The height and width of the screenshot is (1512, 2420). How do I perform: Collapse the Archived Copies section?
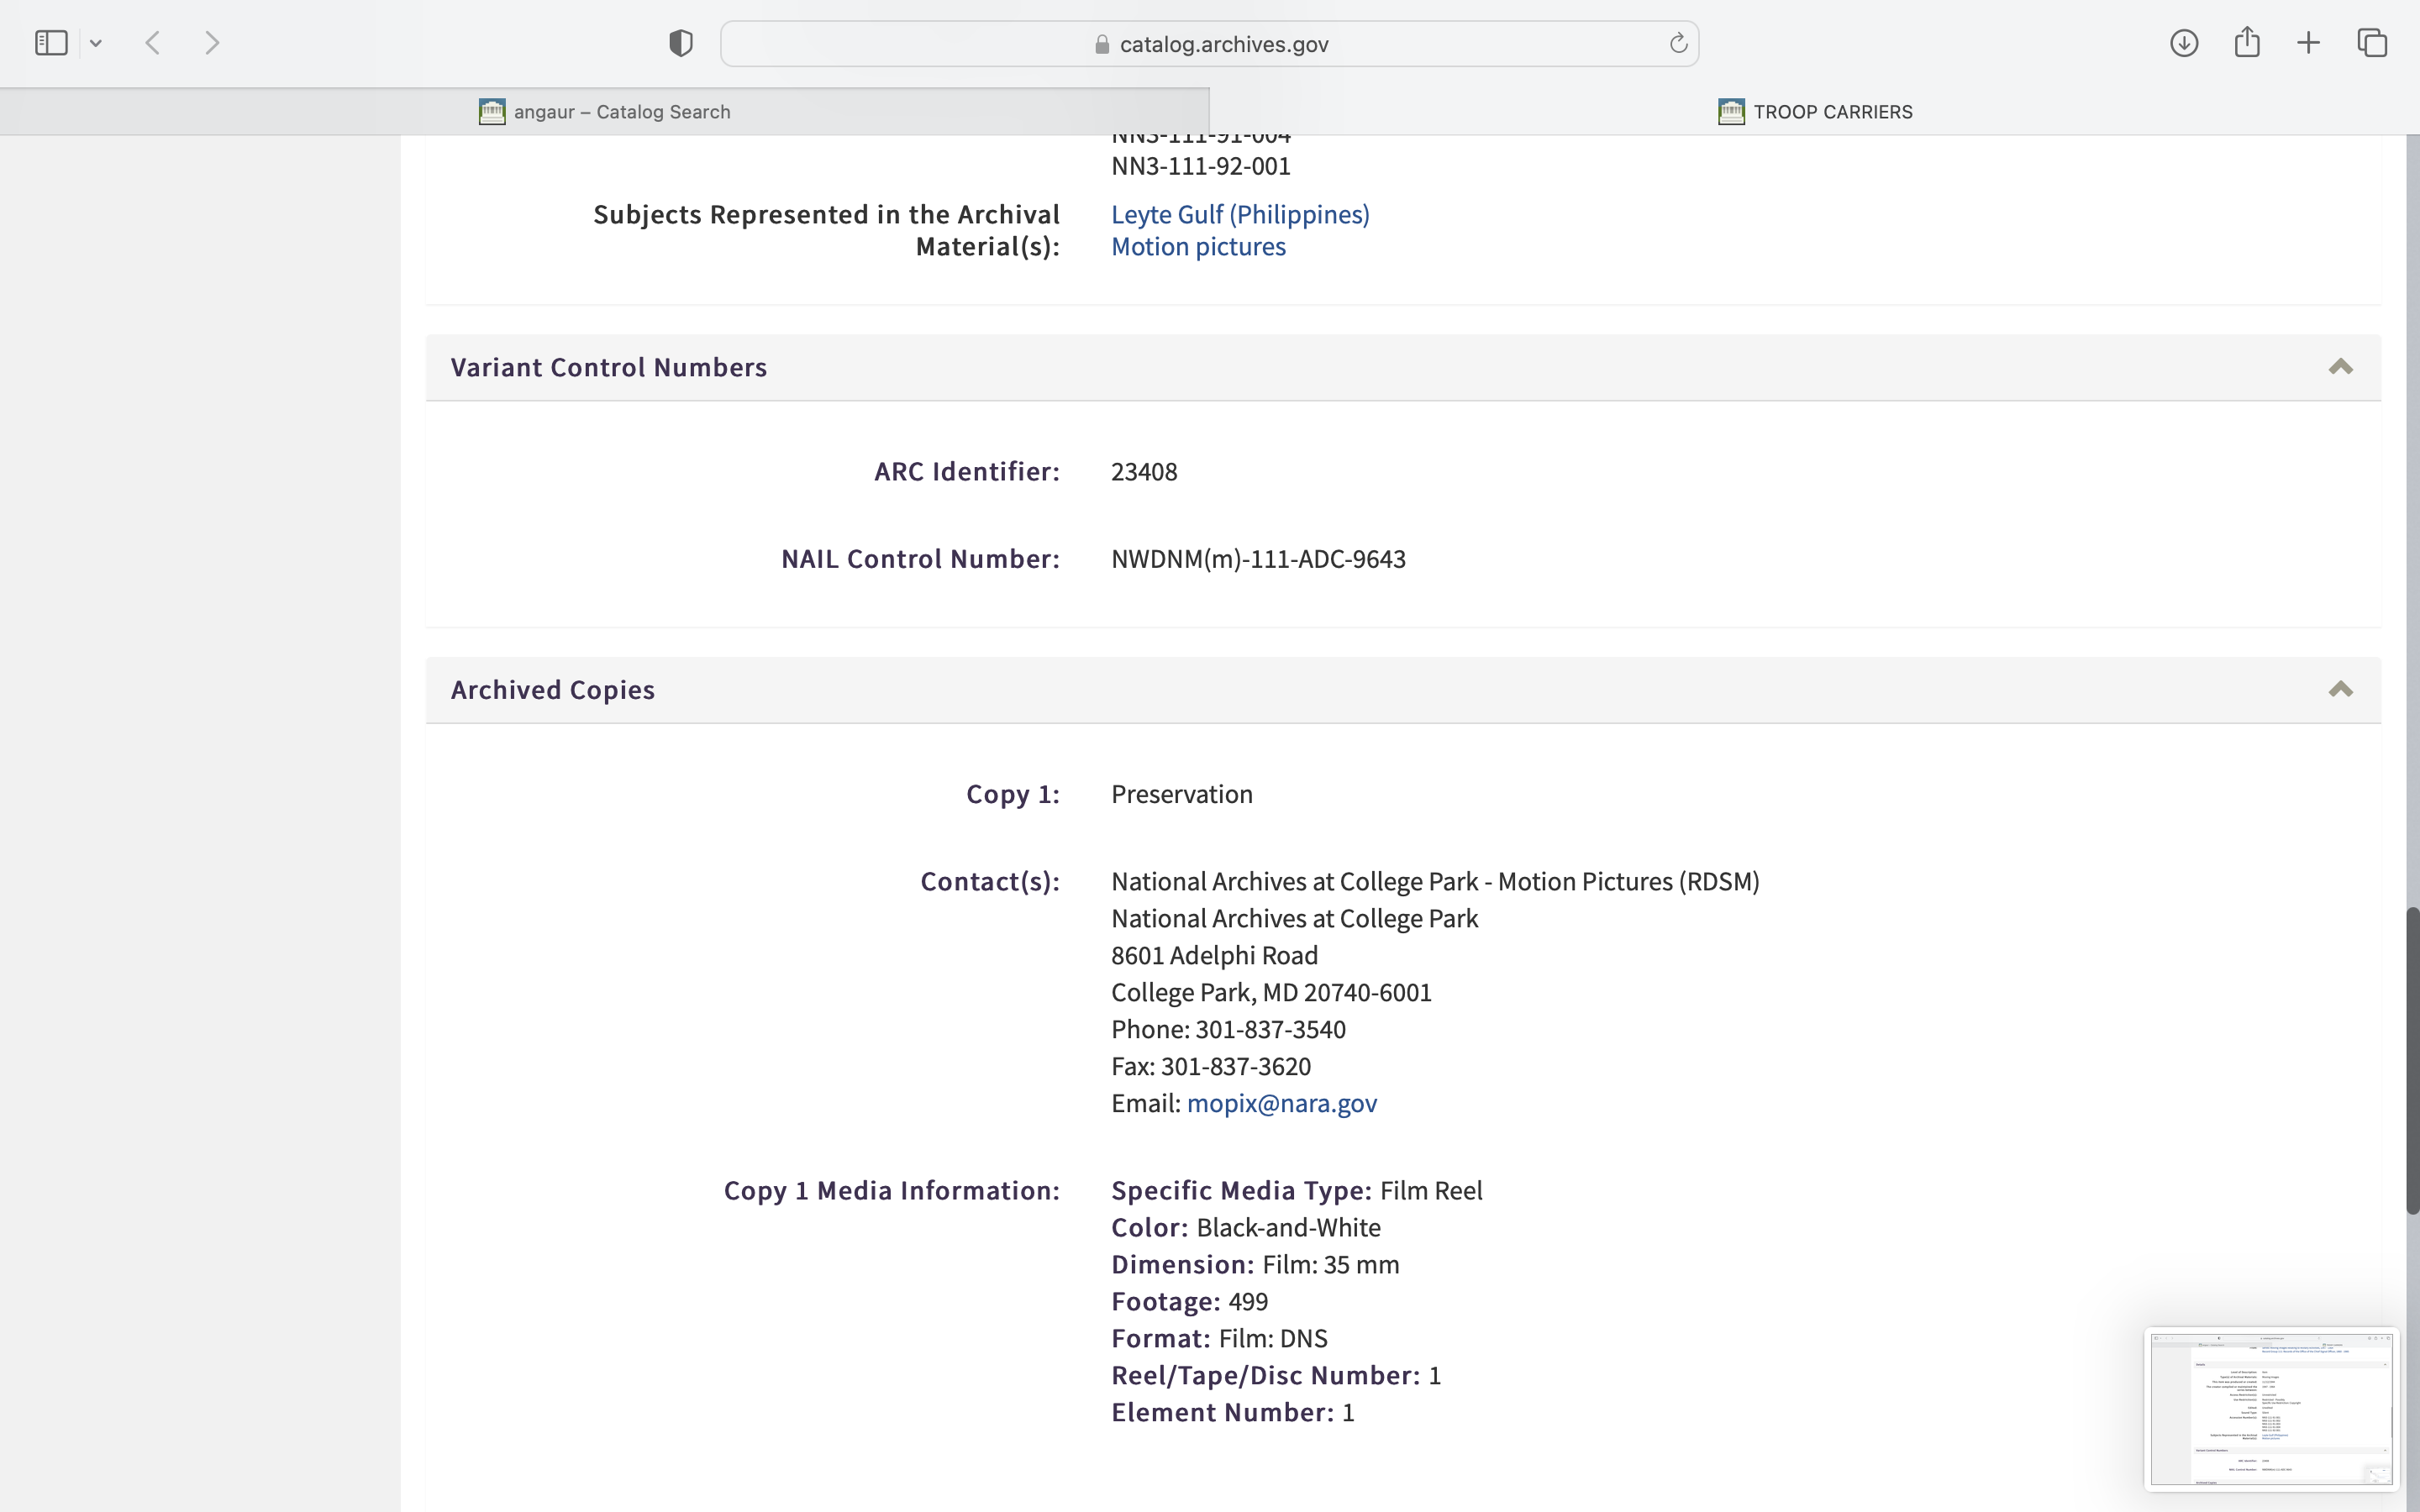click(2340, 690)
